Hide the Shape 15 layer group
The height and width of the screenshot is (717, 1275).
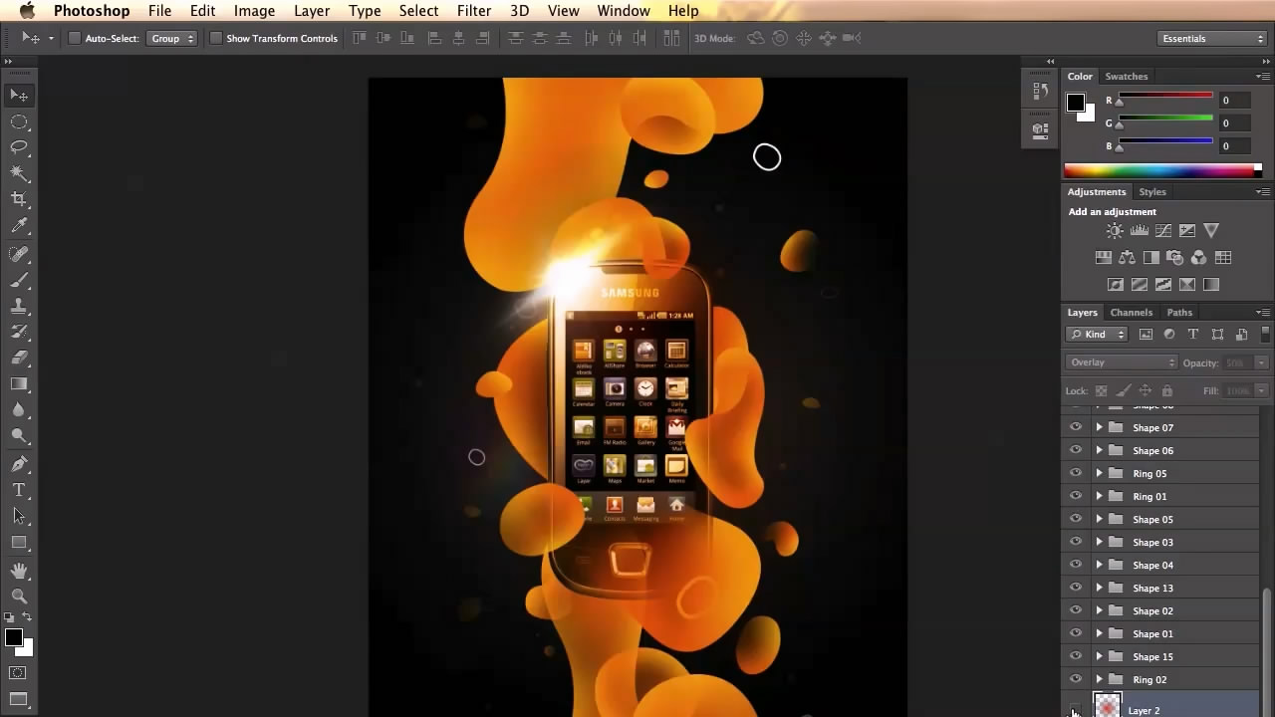[1075, 656]
